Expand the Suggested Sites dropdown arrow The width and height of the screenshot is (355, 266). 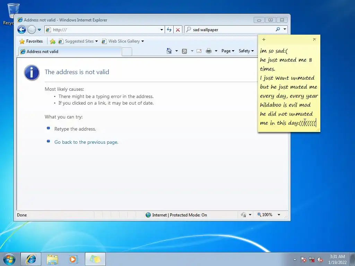tap(96, 41)
